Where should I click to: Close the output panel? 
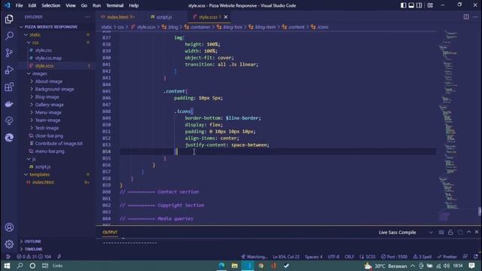(x=477, y=233)
